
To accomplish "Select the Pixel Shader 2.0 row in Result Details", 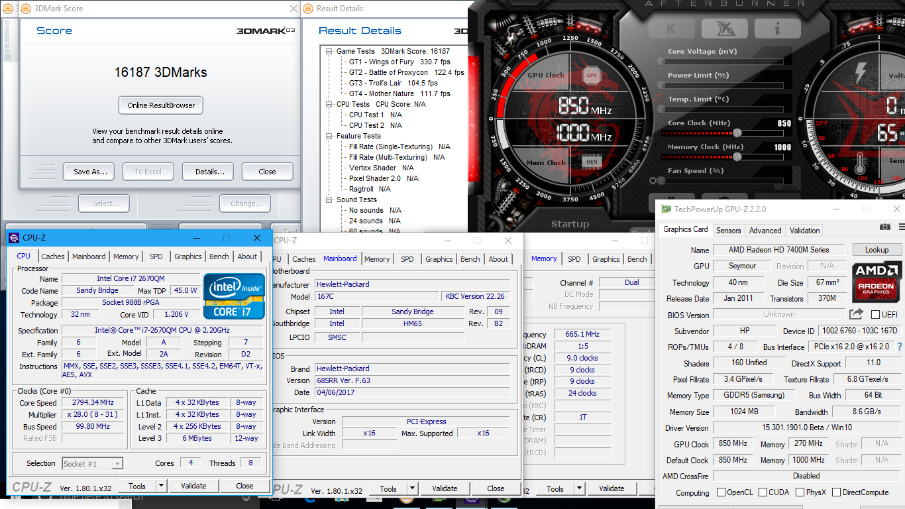I will pos(384,178).
